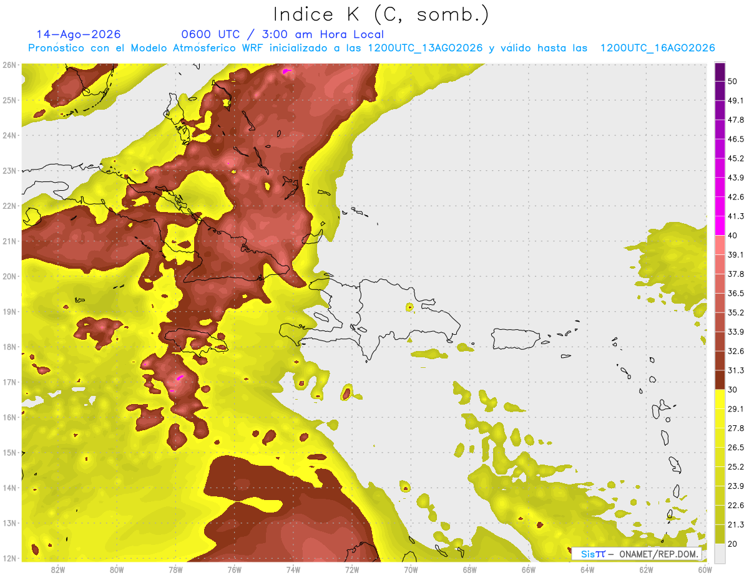Click the "68W" longitude label
749x578 pixels.
469,569
